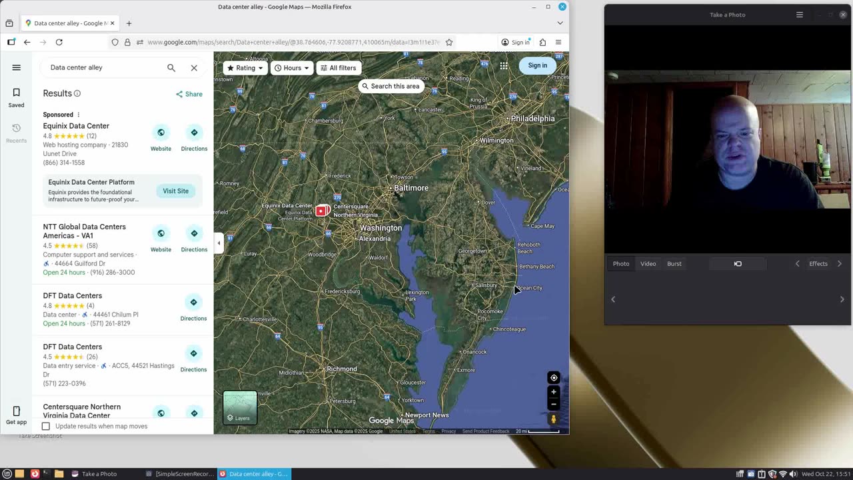Screen dimensions: 853x480
Task: Open the Google Maps hamburger menu
Action: coord(17,67)
